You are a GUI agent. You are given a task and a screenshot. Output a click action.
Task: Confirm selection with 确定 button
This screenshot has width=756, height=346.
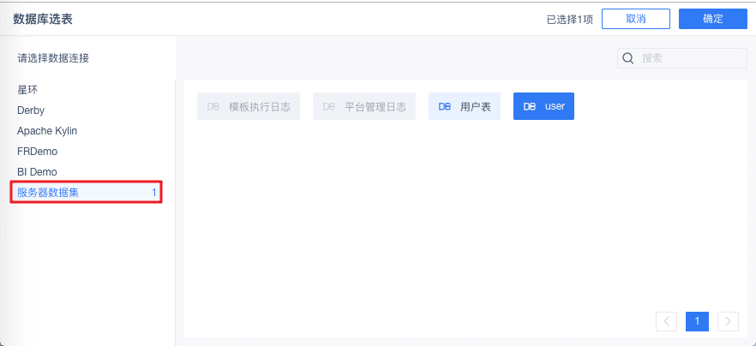[x=712, y=19]
